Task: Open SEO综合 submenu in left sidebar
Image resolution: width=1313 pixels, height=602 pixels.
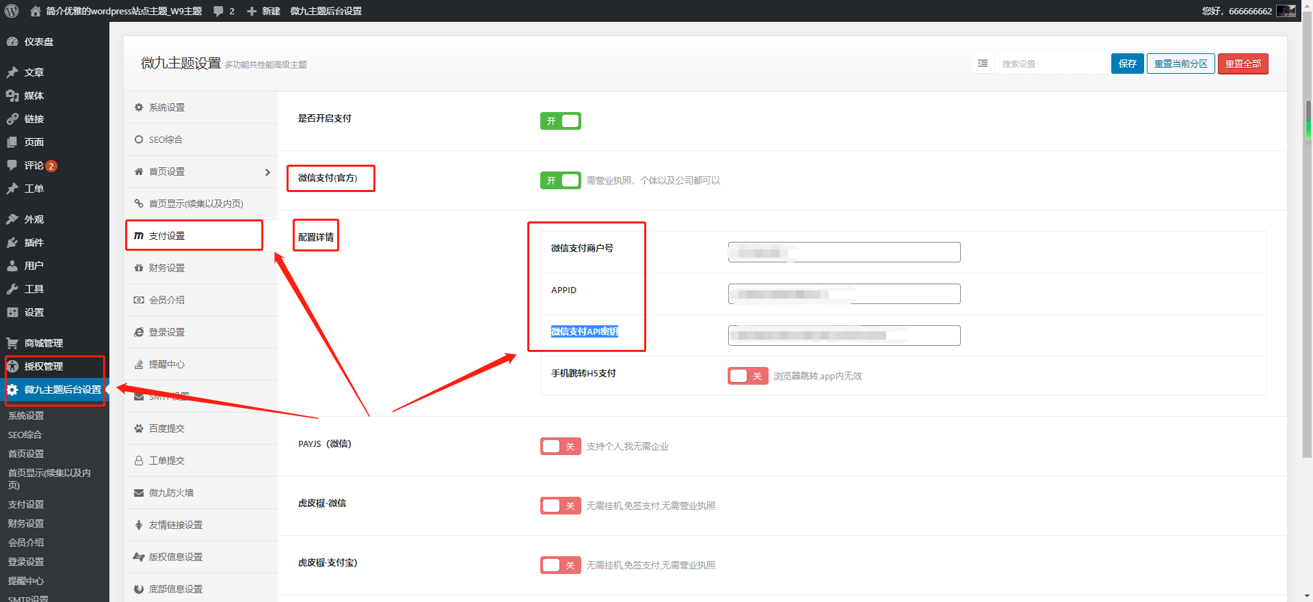Action: click(x=25, y=435)
